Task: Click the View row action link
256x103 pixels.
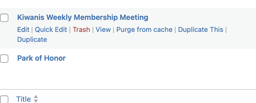Action: pos(103,30)
